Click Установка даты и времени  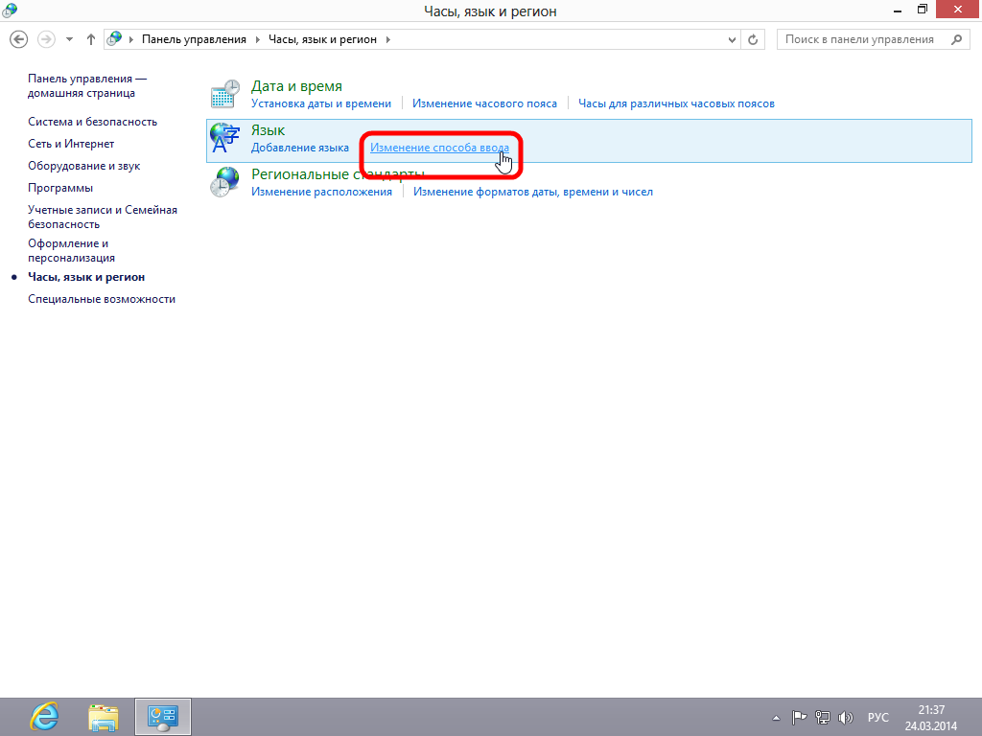320,103
